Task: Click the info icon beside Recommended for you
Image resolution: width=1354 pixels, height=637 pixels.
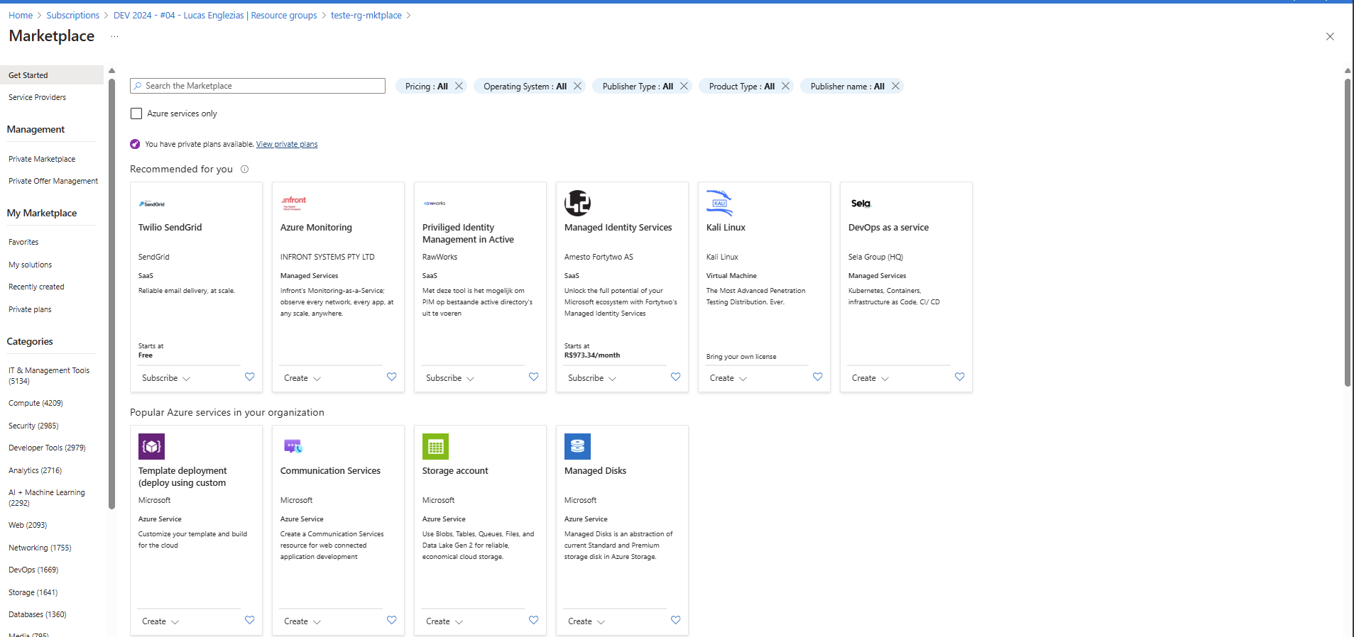Action: tap(244, 169)
